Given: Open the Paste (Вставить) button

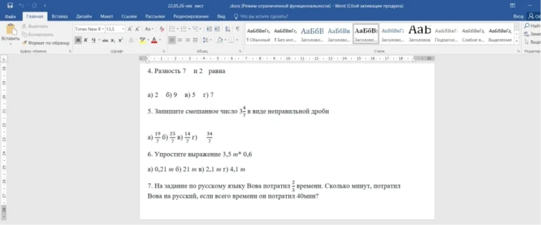Looking at the screenshot, I should point(10,35).
